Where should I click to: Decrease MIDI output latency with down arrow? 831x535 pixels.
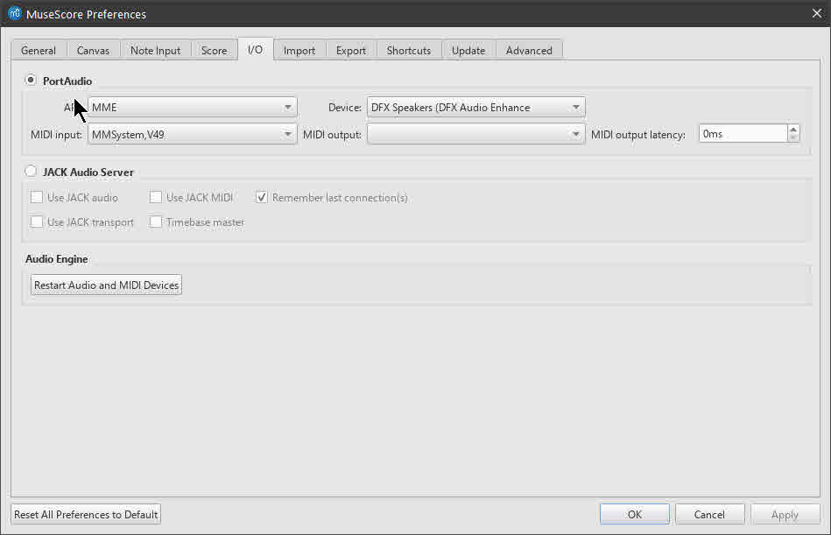click(x=793, y=138)
